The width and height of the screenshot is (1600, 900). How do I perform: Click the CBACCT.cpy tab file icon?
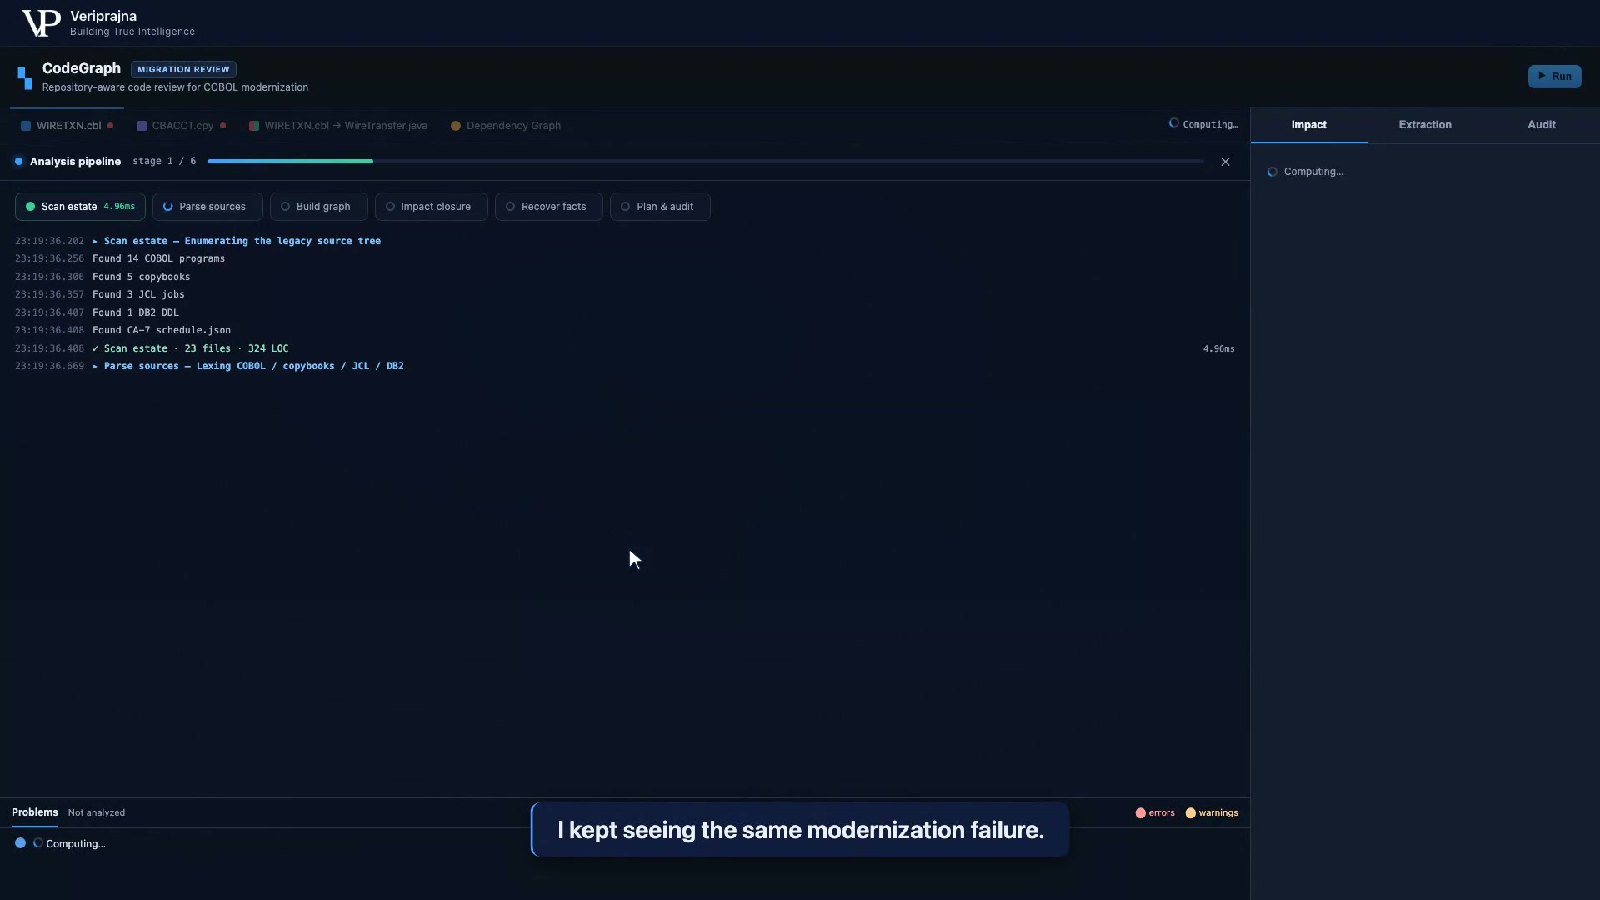point(142,126)
